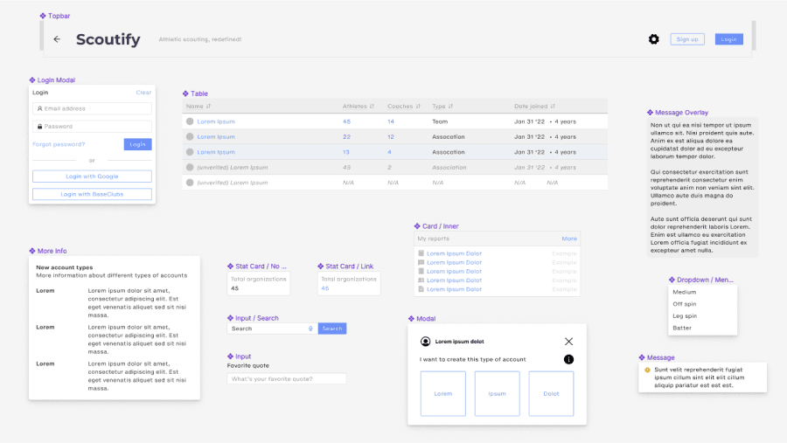Select the Lorem account type card

point(442,393)
